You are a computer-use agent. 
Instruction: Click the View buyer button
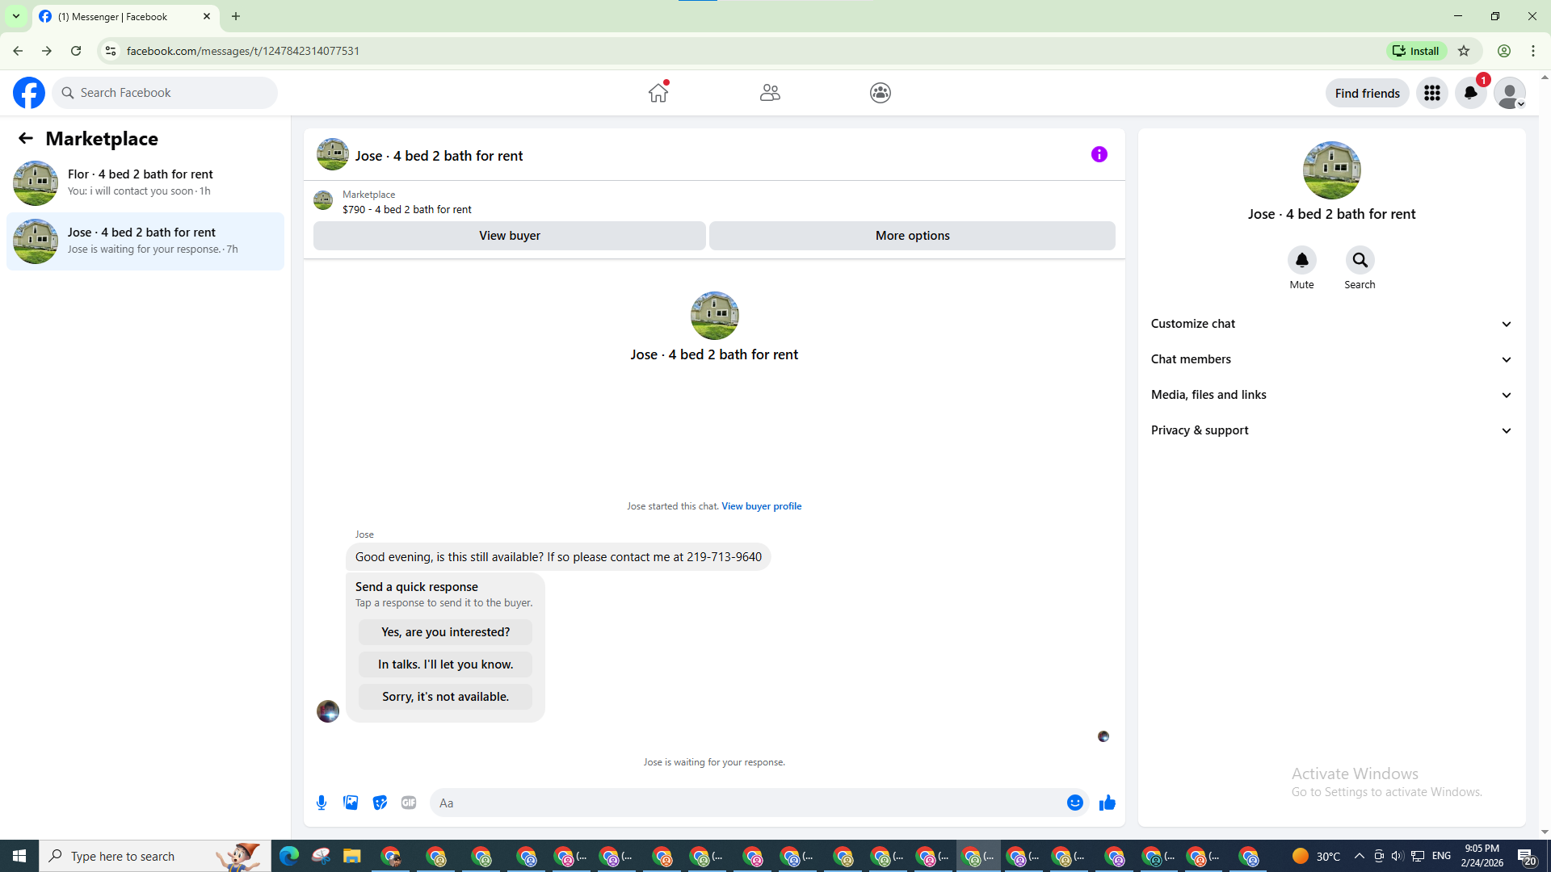[x=509, y=236]
